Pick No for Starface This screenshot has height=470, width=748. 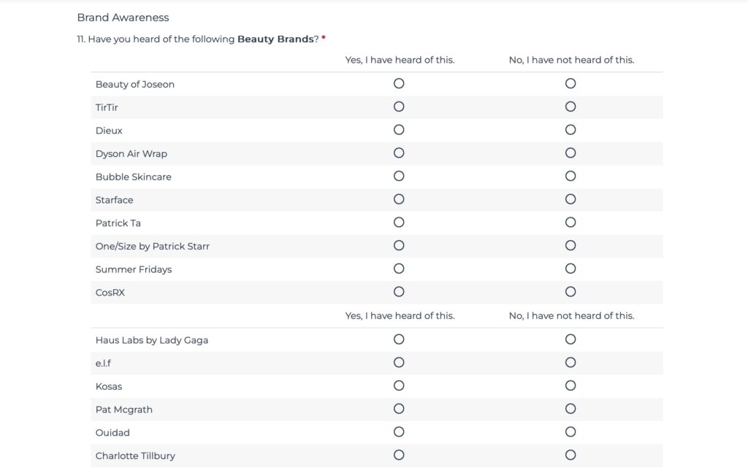pyautogui.click(x=570, y=199)
